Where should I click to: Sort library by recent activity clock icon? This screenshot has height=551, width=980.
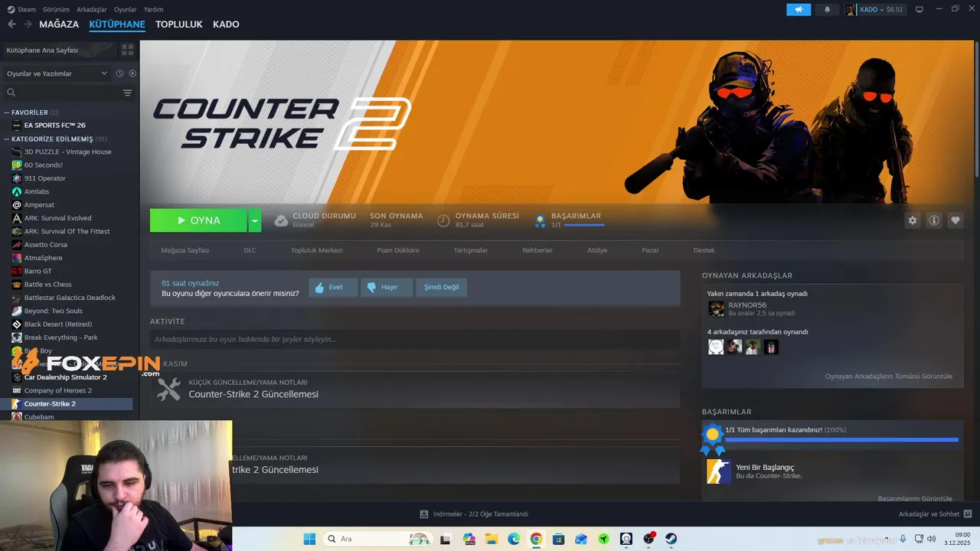point(119,73)
